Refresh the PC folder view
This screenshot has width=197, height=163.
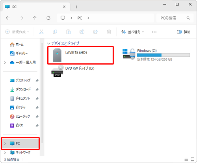pos(48,18)
